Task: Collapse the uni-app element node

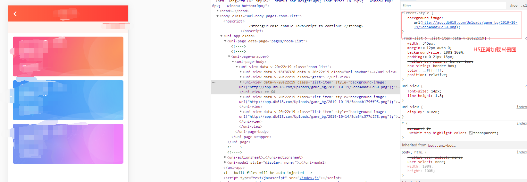Action: tap(222, 36)
